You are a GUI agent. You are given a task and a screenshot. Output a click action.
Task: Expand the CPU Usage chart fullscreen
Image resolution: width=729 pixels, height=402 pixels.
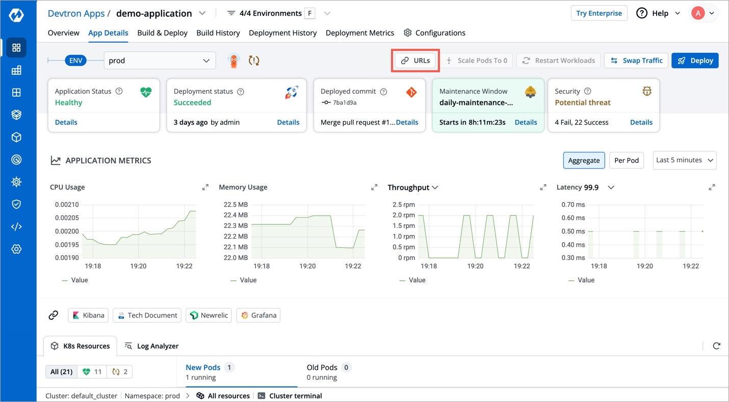205,187
